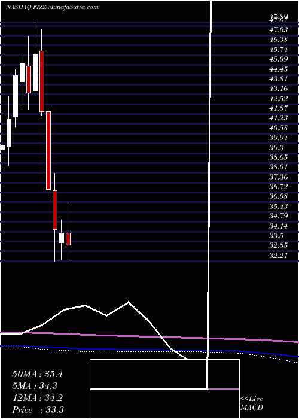Screen dimensions: 299x419
Task: Select the 41.87 price axis label
Action: click(x=278, y=108)
